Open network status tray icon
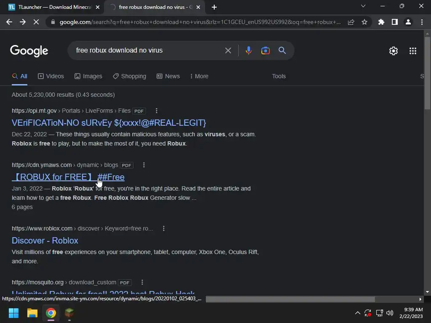The width and height of the screenshot is (431, 323). 379,313
